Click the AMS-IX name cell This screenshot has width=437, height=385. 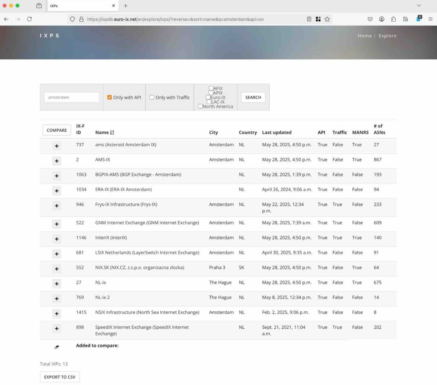[102, 160]
